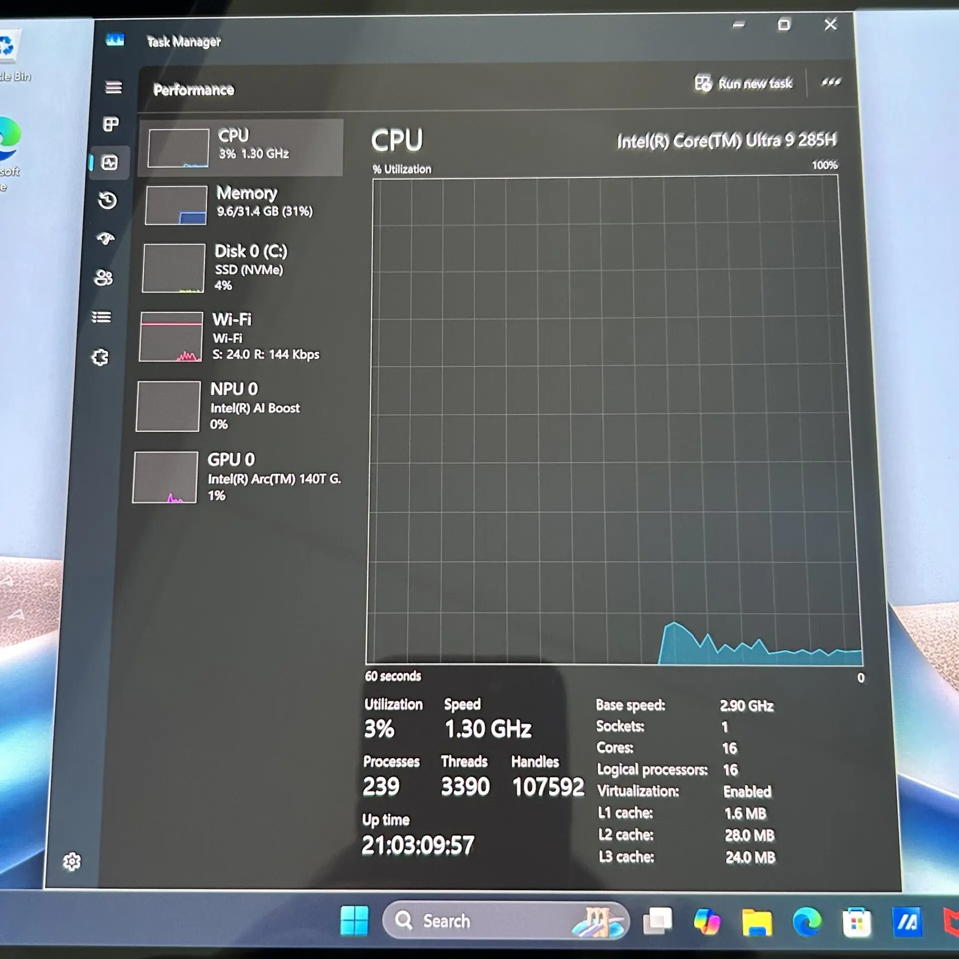Click the Handles count 107592
The width and height of the screenshot is (959, 959).
coord(548,787)
